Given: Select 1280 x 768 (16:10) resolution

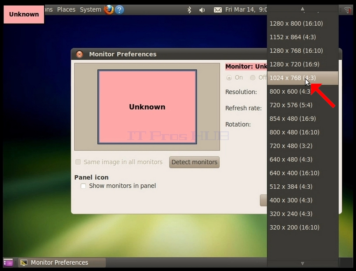Looking at the screenshot, I should click(303, 51).
